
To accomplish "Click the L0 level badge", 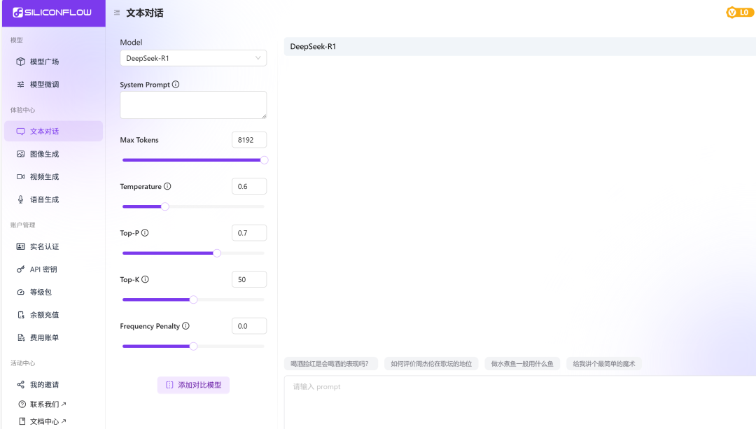I will pos(740,13).
